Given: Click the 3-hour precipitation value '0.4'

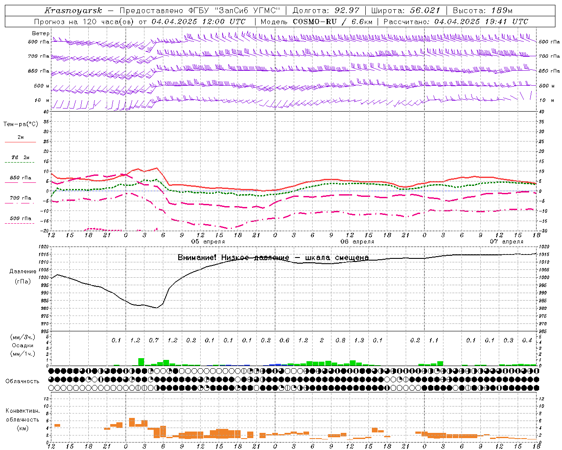Looking at the screenshot, I should point(527,341).
